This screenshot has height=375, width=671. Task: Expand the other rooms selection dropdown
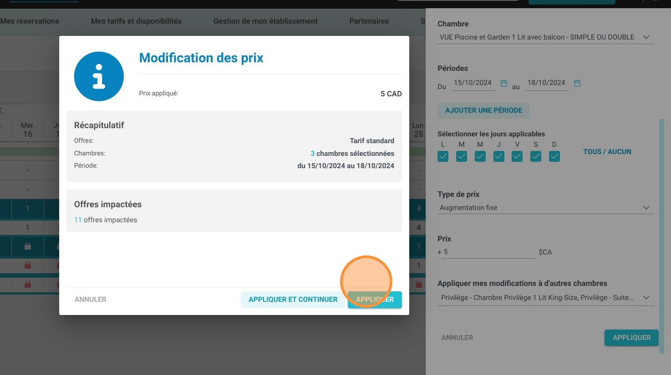coord(546,298)
